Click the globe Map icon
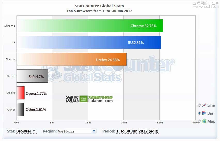Screen dimensions: 220x141 [x=204, y=121]
